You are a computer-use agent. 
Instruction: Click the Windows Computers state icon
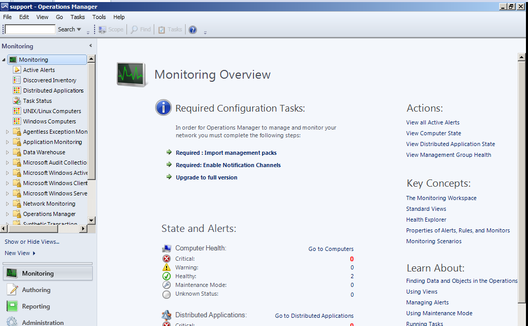coord(16,121)
